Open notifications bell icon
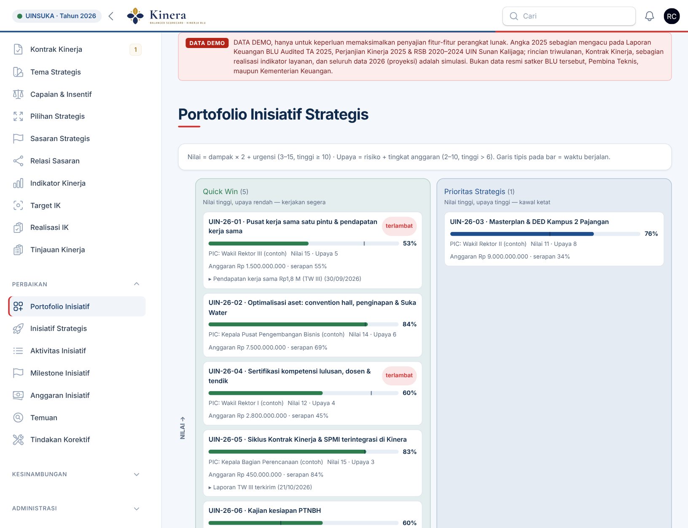The image size is (688, 528). 650,16
